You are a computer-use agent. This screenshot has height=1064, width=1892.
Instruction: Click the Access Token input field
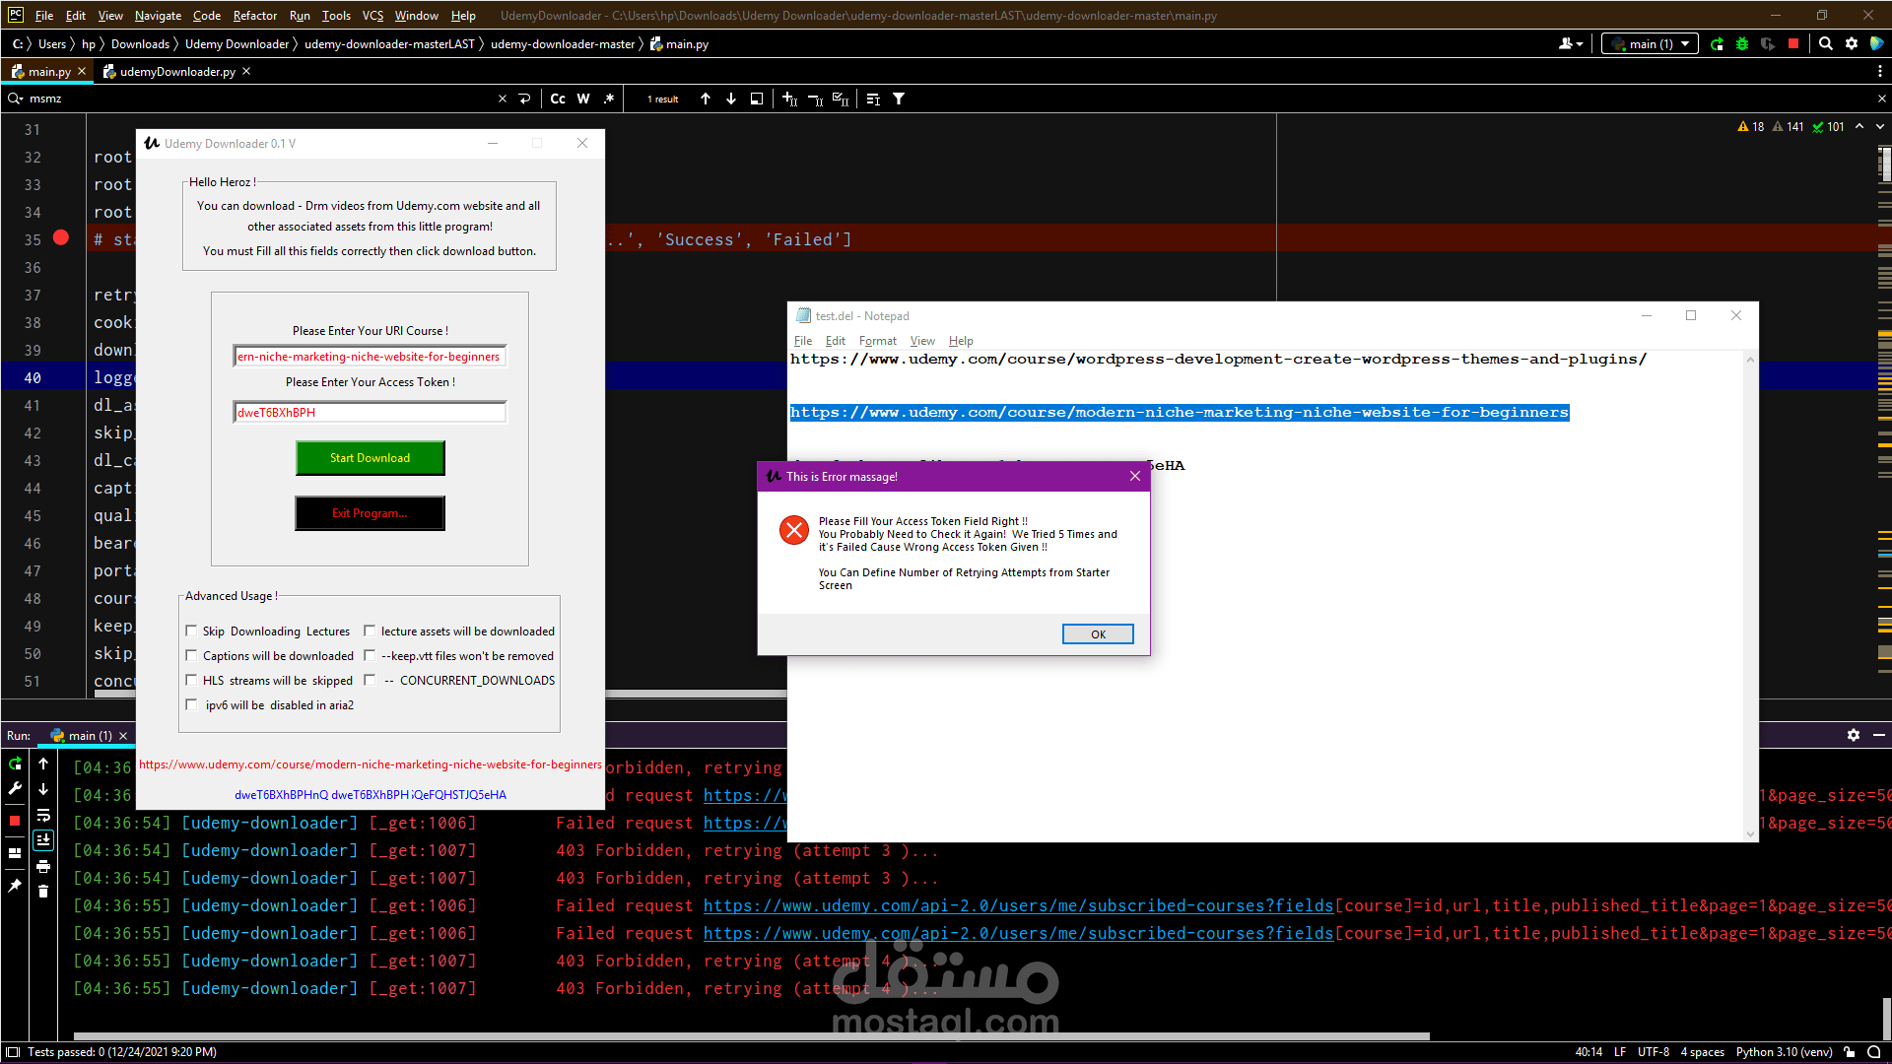coord(370,413)
